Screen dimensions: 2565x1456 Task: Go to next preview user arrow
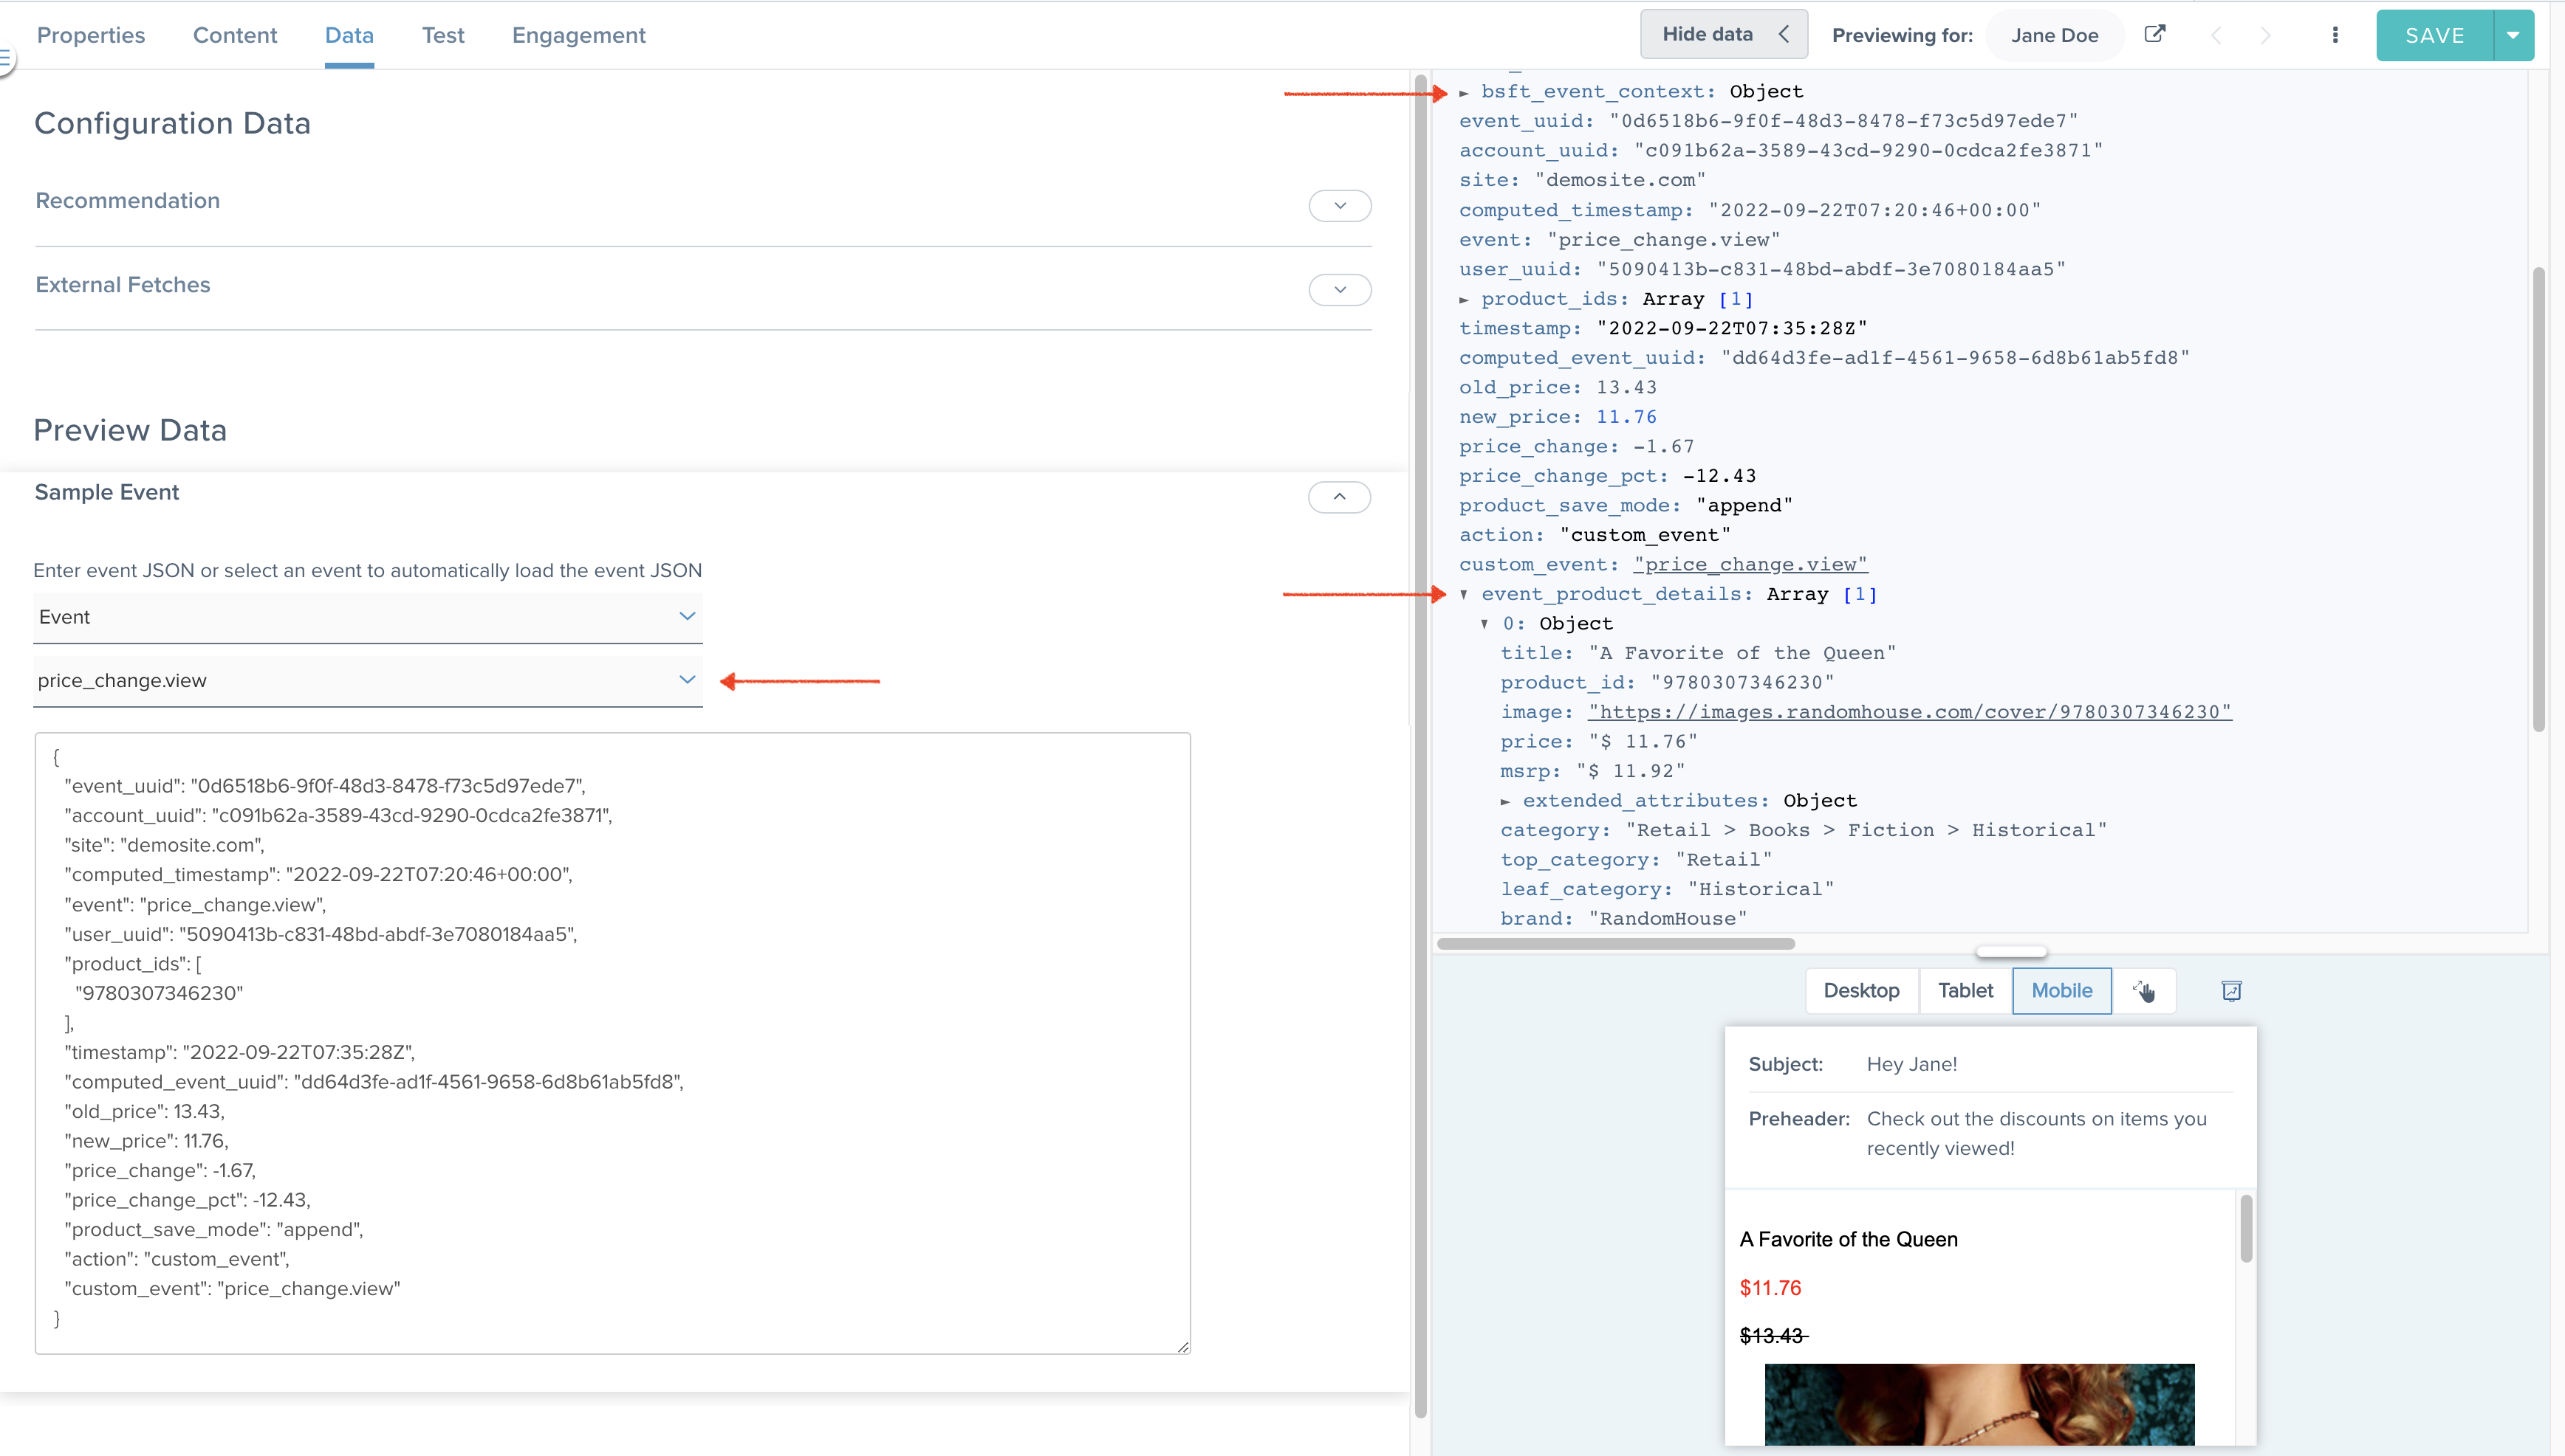pos(2266,36)
